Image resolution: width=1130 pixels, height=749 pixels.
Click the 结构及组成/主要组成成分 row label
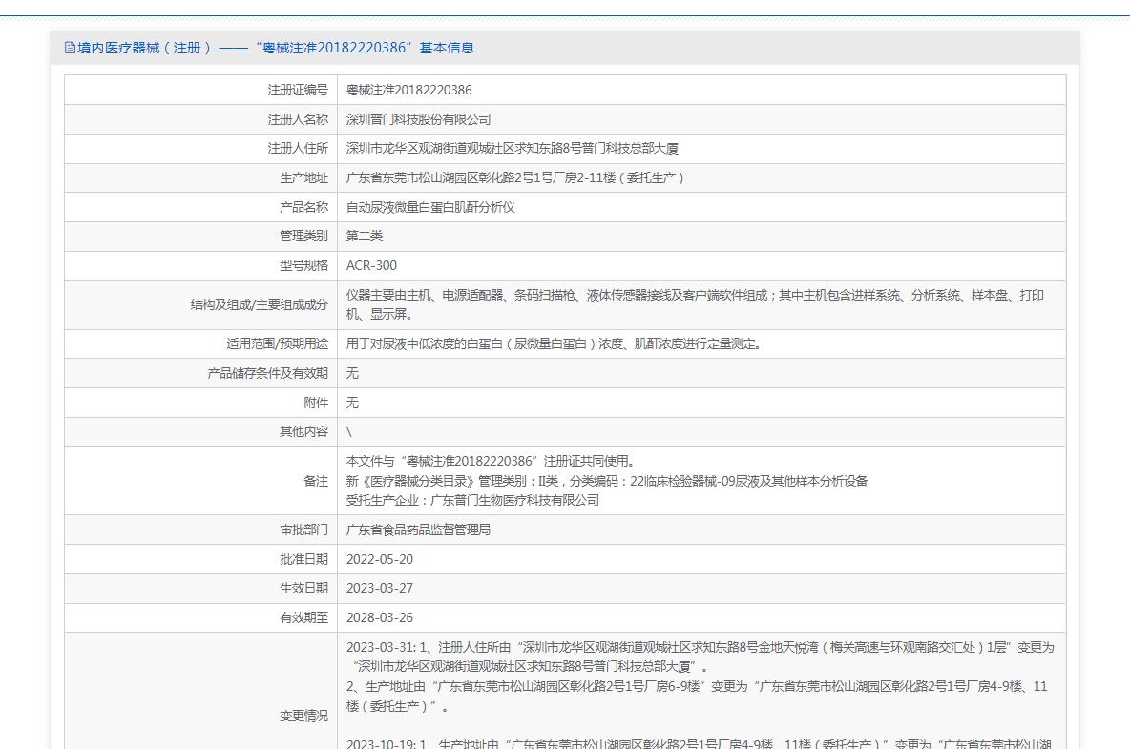coord(259,304)
